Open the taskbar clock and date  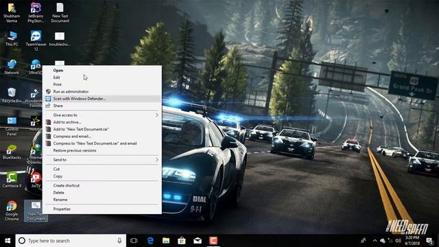click(412, 241)
